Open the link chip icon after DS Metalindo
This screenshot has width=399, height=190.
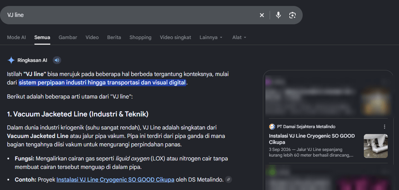pyautogui.click(x=229, y=179)
